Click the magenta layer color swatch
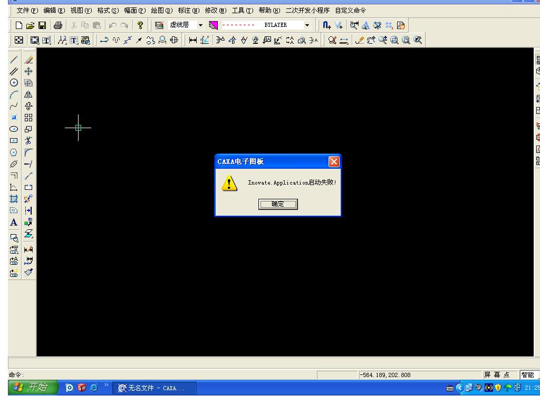The width and height of the screenshot is (540, 405). point(213,25)
